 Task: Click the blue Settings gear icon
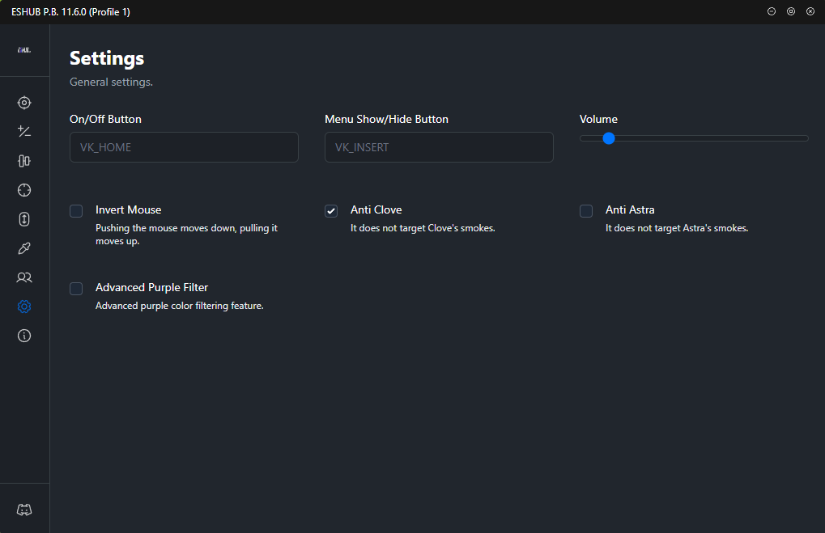[x=24, y=307]
